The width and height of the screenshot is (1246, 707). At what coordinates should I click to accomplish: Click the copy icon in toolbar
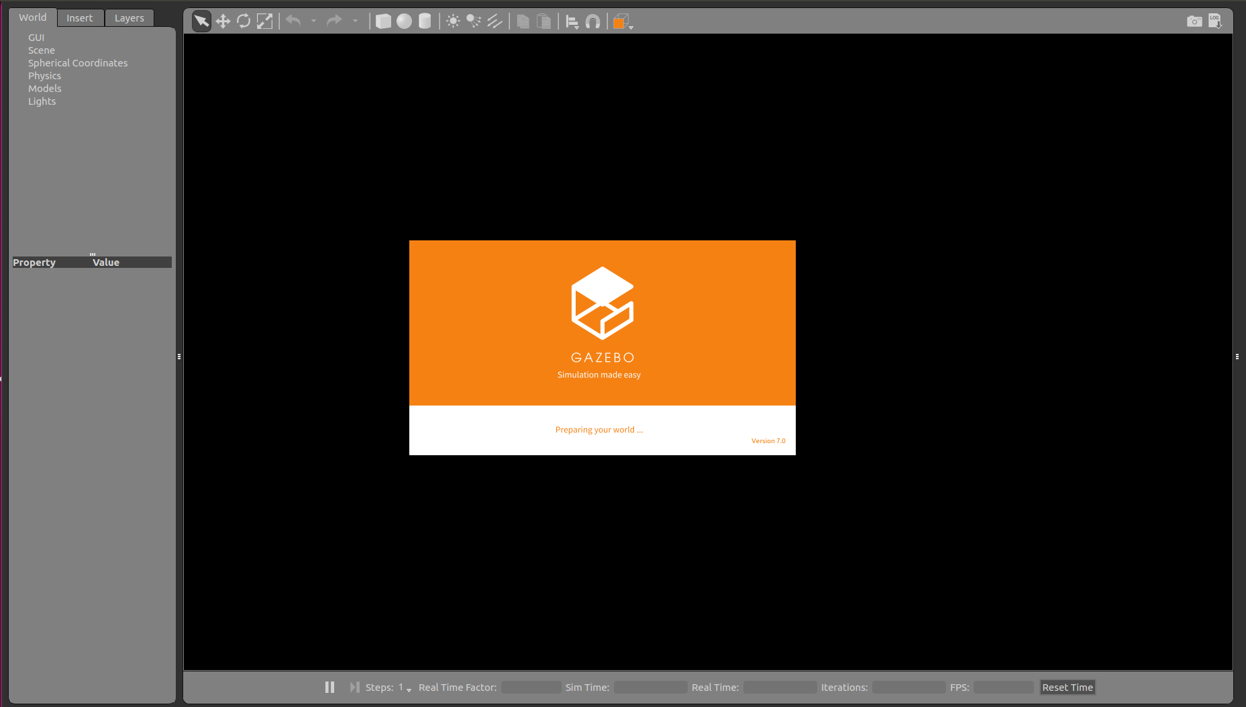(523, 21)
